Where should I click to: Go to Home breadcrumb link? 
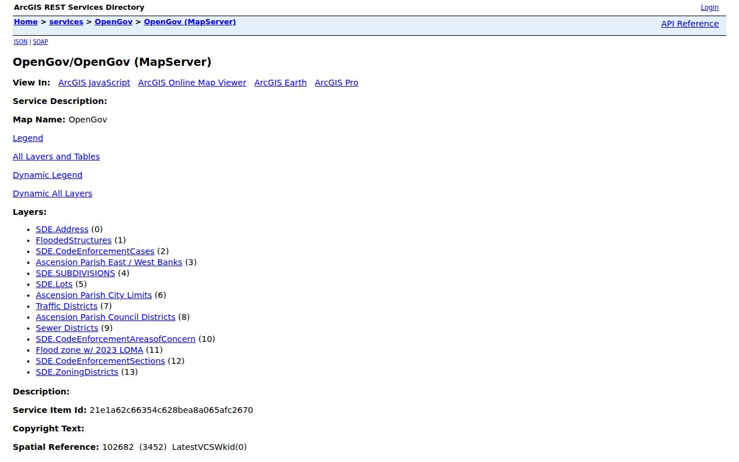coord(26,22)
